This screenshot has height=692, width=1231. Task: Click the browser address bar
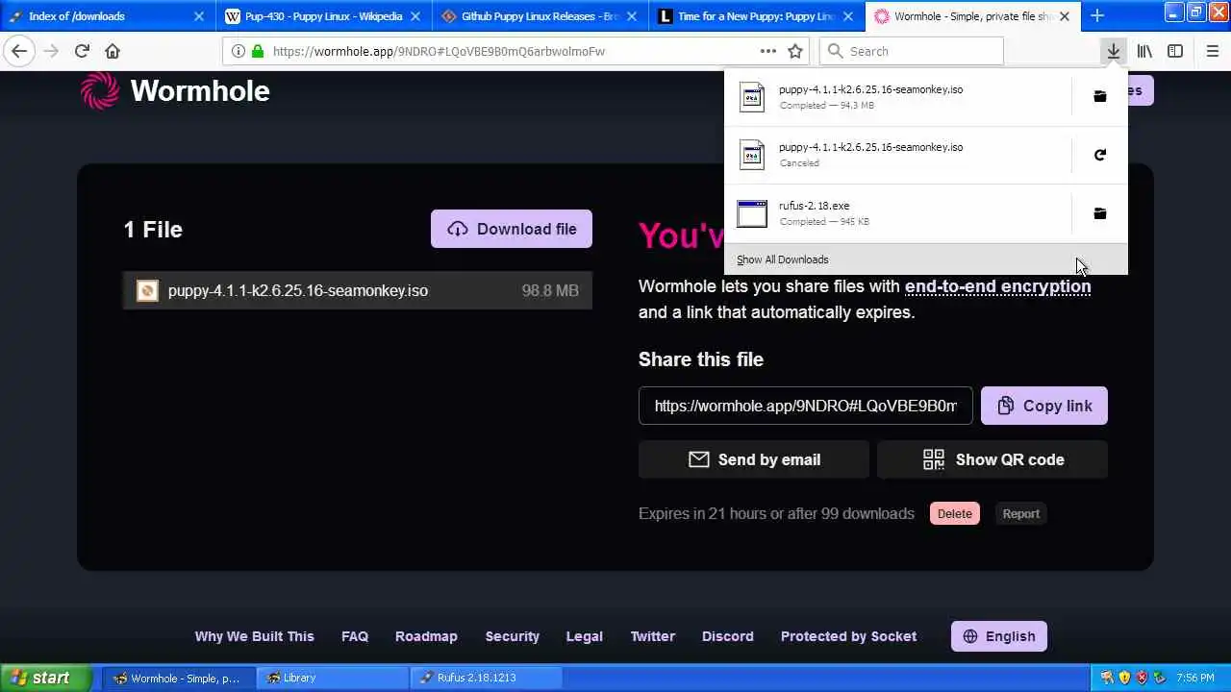pos(515,51)
